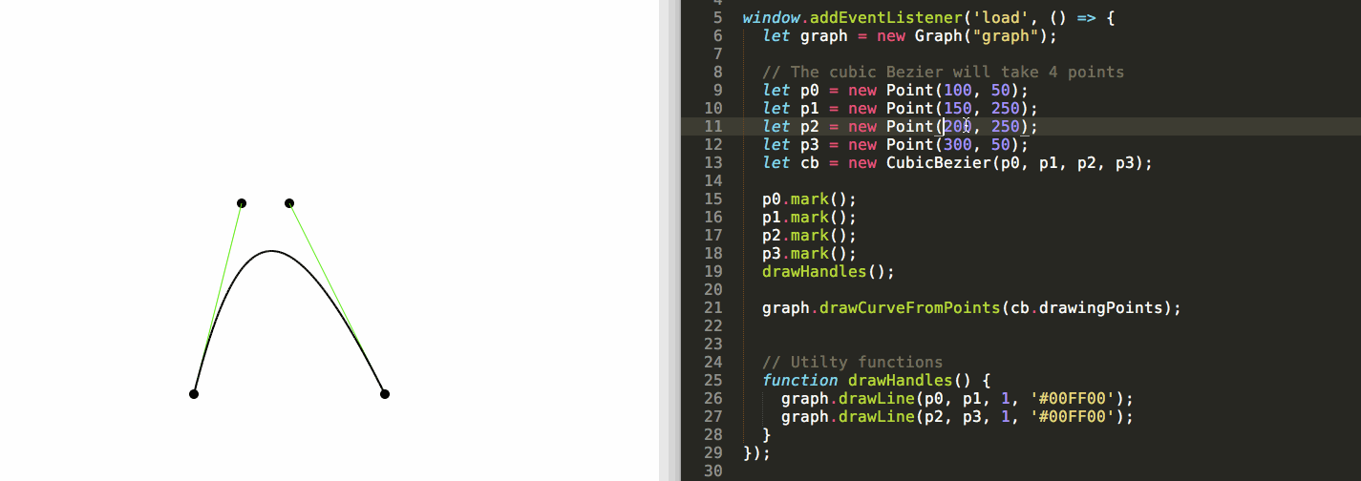Click the upper-right control point dot
The image size is (1361, 481).
click(289, 202)
